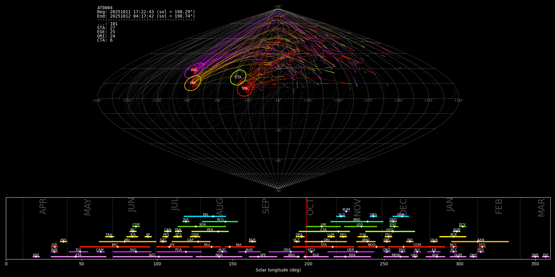Click the OCT month label
This screenshot has height=277, width=555.
[x=310, y=207]
